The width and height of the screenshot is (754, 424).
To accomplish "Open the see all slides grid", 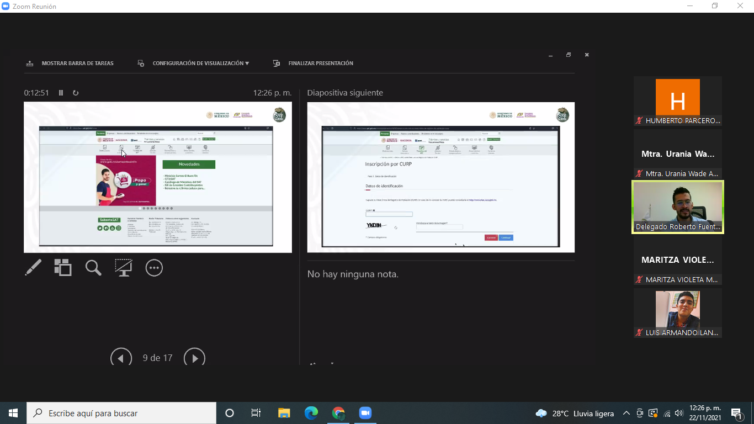I will (63, 268).
